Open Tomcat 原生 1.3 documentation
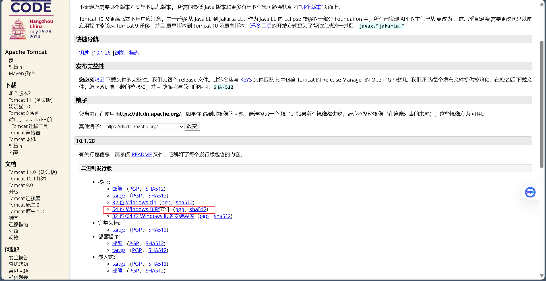The height and width of the screenshot is (281, 546). (x=26, y=212)
